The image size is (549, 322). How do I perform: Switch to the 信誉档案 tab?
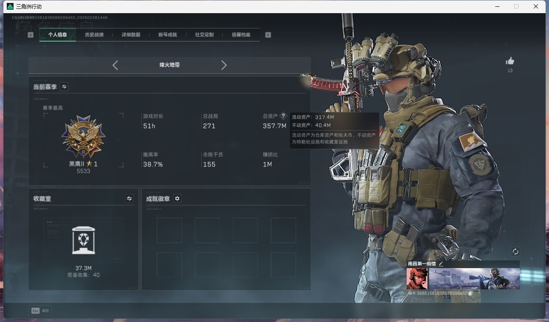[241, 35]
